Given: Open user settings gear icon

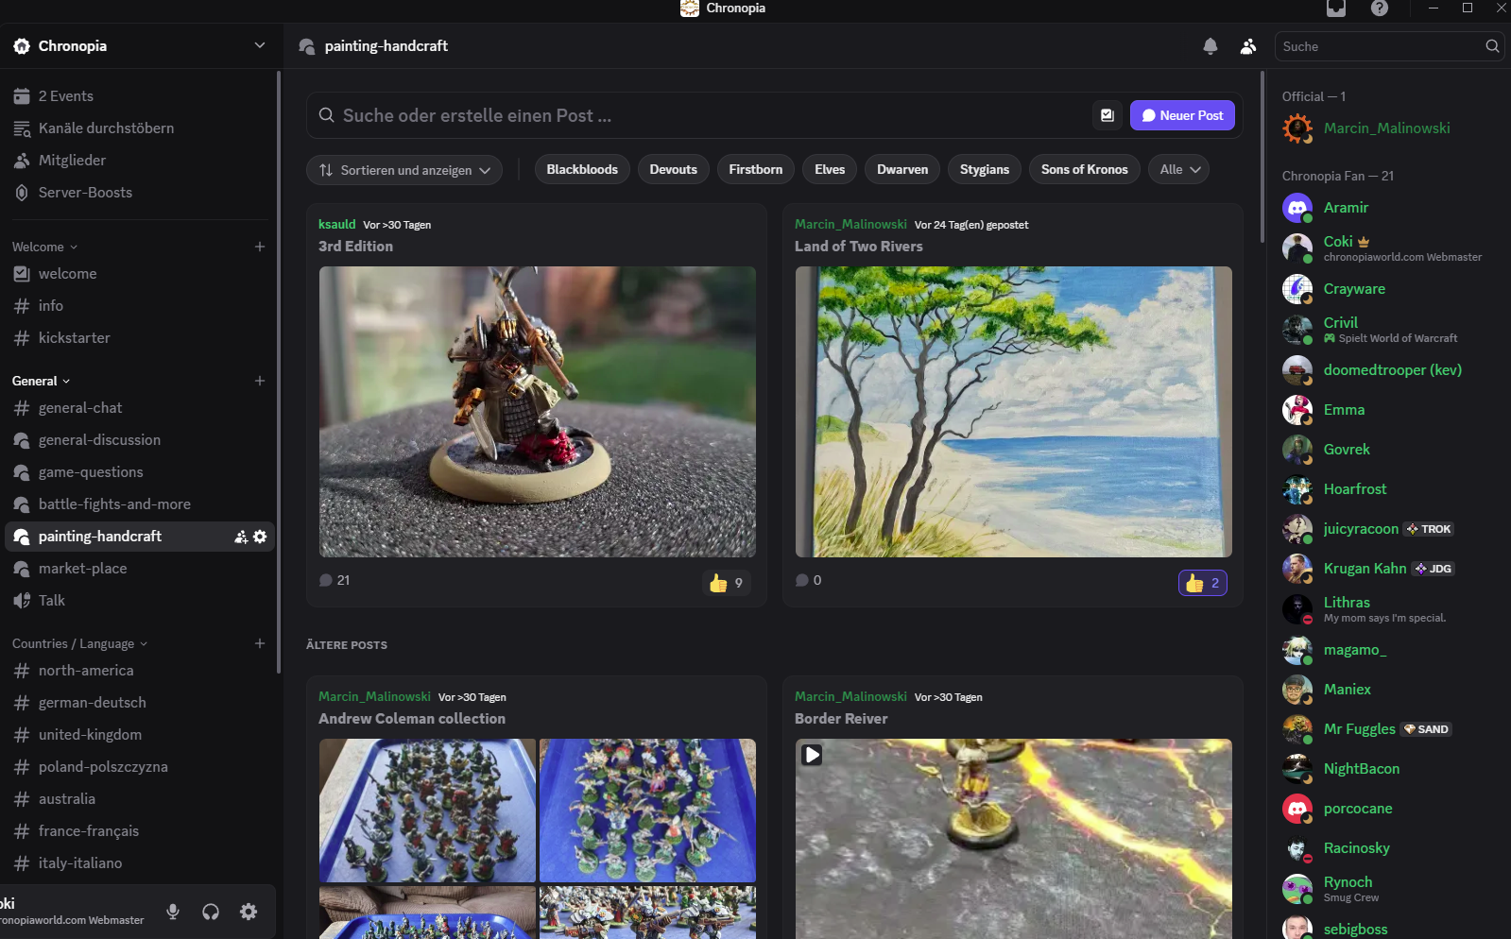Looking at the screenshot, I should (249, 912).
